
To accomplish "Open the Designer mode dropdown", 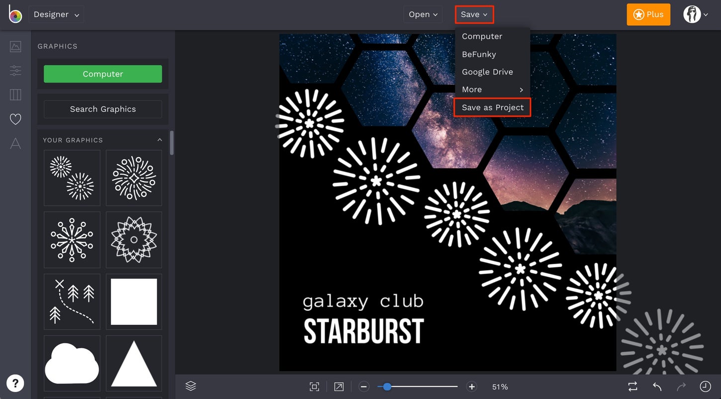I will 56,14.
